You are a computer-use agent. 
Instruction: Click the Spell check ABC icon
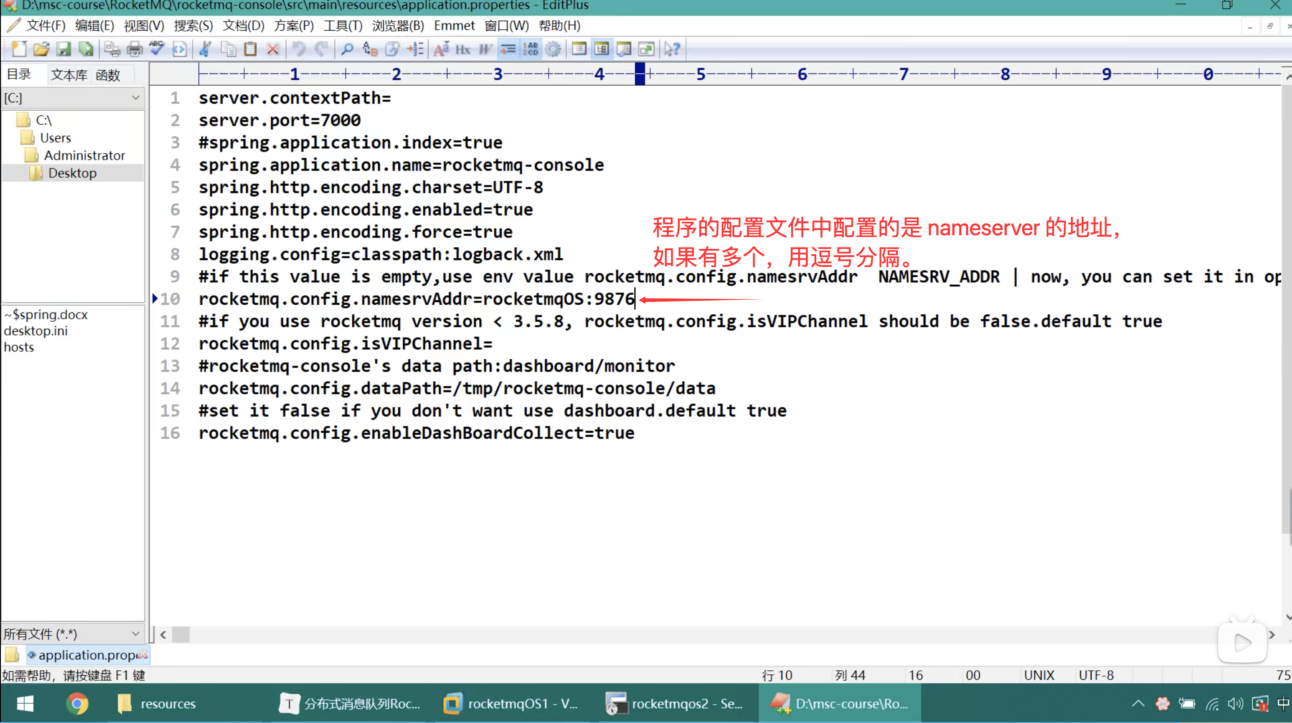pyautogui.click(x=156, y=49)
